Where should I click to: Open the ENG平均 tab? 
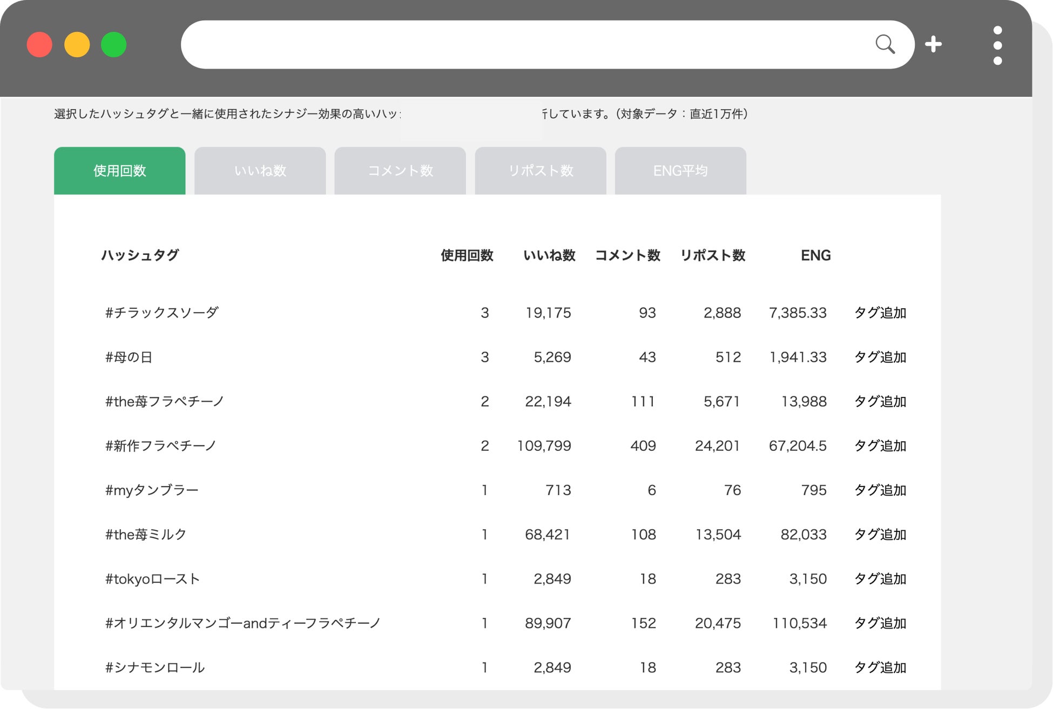(x=680, y=171)
